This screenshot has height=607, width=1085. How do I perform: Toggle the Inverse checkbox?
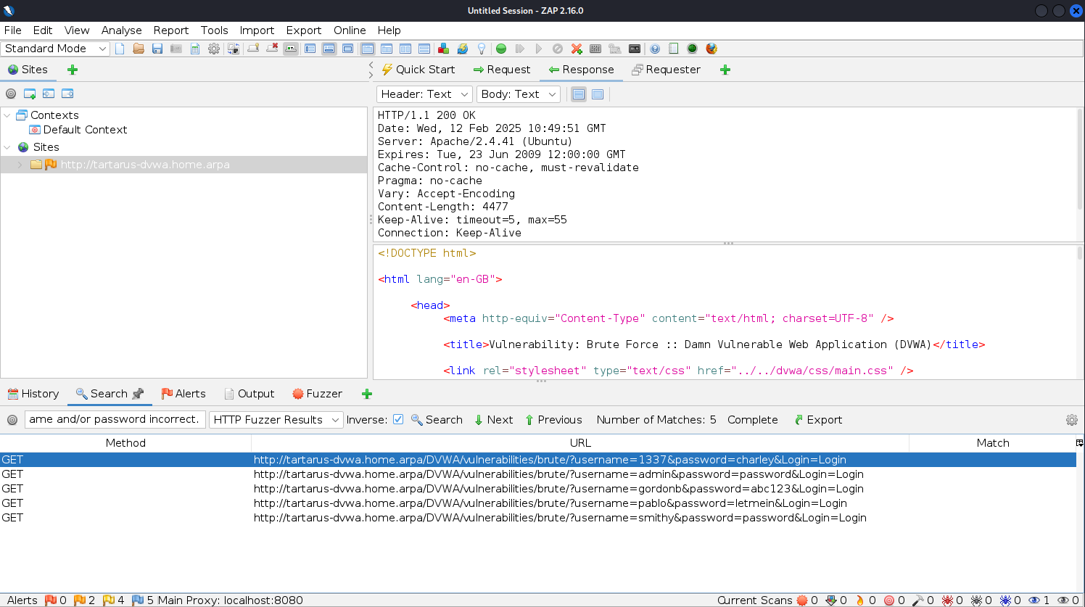[x=398, y=419]
